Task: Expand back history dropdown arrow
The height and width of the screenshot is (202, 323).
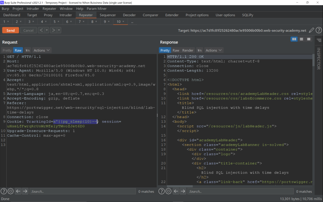Action: pos(47,30)
